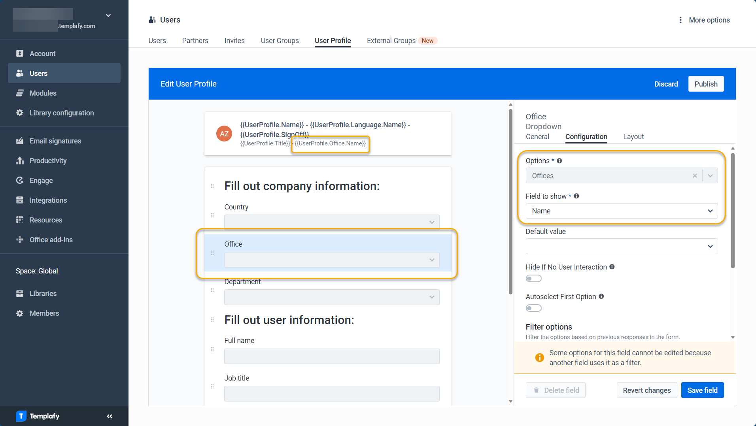Open Office add-ins settings
Image resolution: width=756 pixels, height=426 pixels.
click(x=51, y=239)
